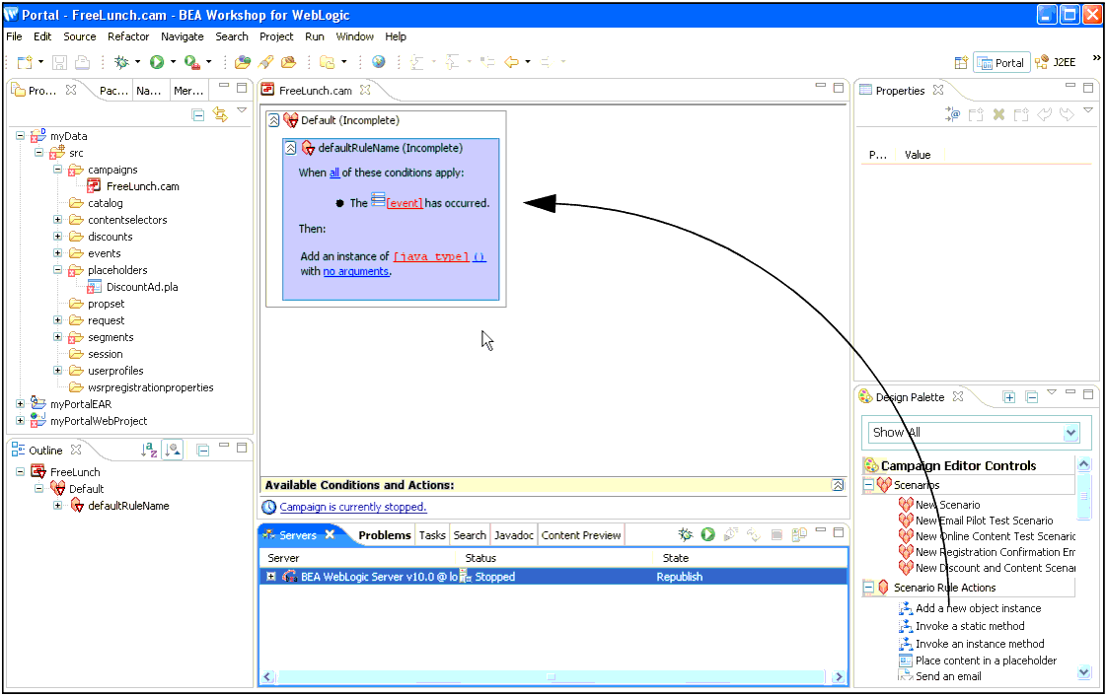Switch to the J2EE perspective
This screenshot has height=696, width=1107.
pos(1056,63)
